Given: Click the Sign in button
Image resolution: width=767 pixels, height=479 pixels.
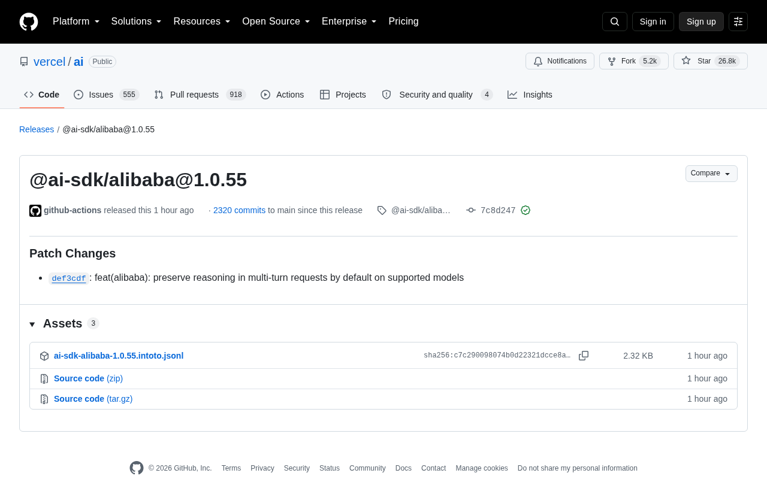Looking at the screenshot, I should (x=653, y=22).
